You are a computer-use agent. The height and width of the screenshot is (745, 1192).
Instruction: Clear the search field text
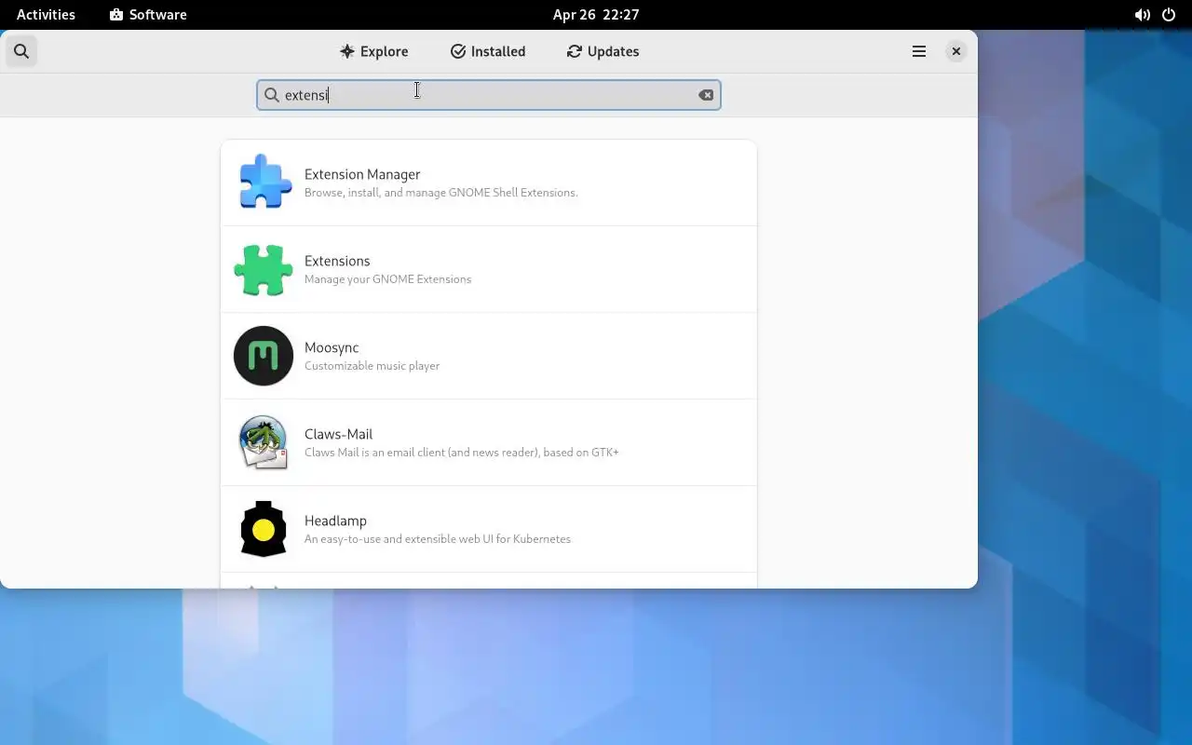(x=706, y=95)
